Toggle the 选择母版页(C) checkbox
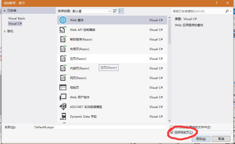Image resolution: width=235 pixels, height=144 pixels. click(x=172, y=132)
